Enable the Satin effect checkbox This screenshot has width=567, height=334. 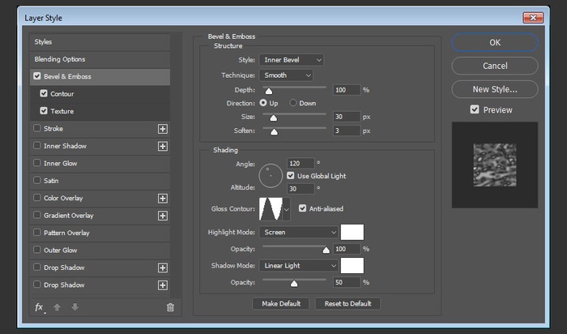(x=37, y=181)
